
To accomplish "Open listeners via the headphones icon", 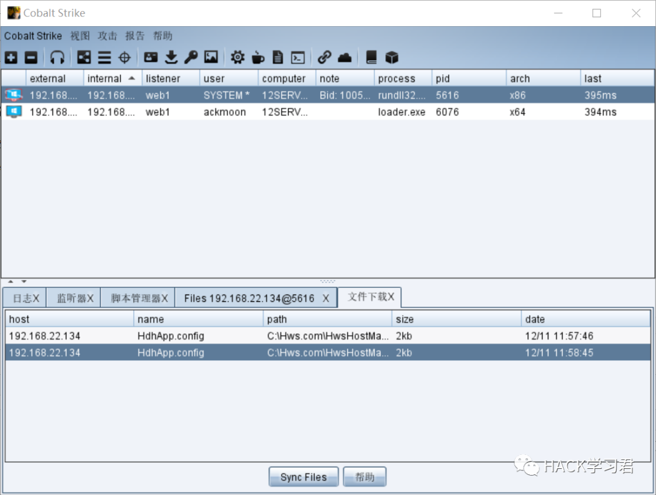I will pos(57,57).
